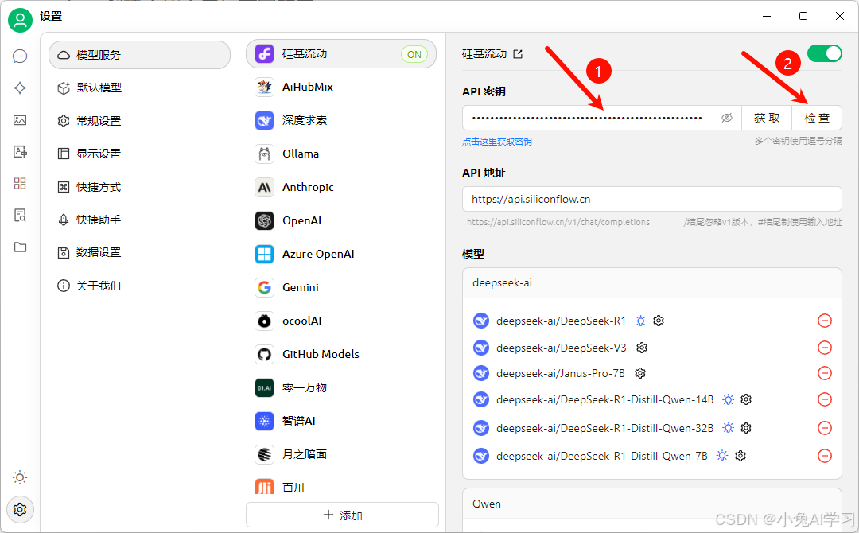This screenshot has width=859, height=533.
Task: Select the 模型服务 settings menu
Action: pos(139,55)
